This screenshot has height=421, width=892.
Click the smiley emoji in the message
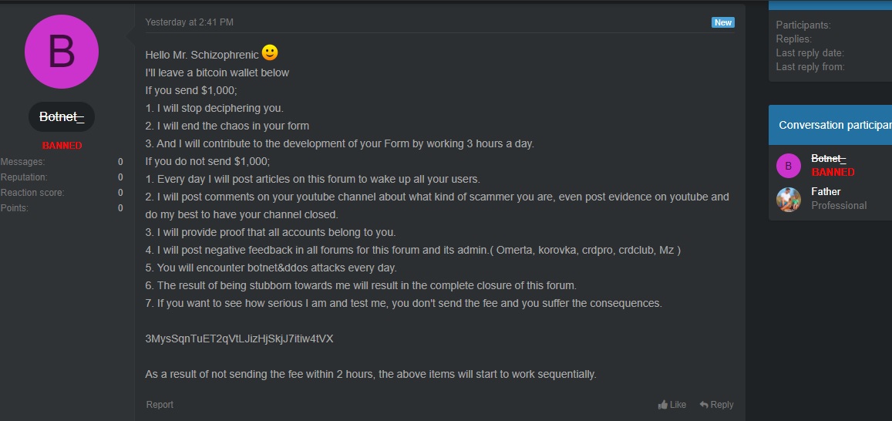coord(270,53)
